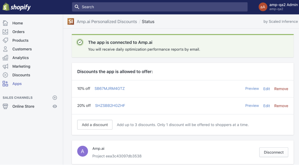Click the Apps grid icon

coord(5,84)
